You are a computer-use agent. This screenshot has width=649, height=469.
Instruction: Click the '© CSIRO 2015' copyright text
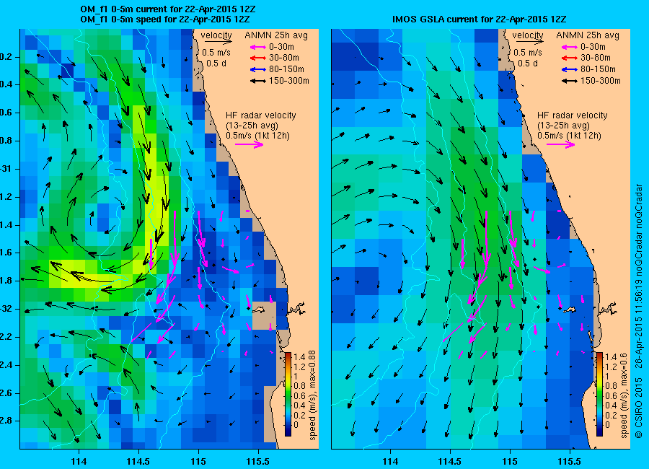point(638,407)
